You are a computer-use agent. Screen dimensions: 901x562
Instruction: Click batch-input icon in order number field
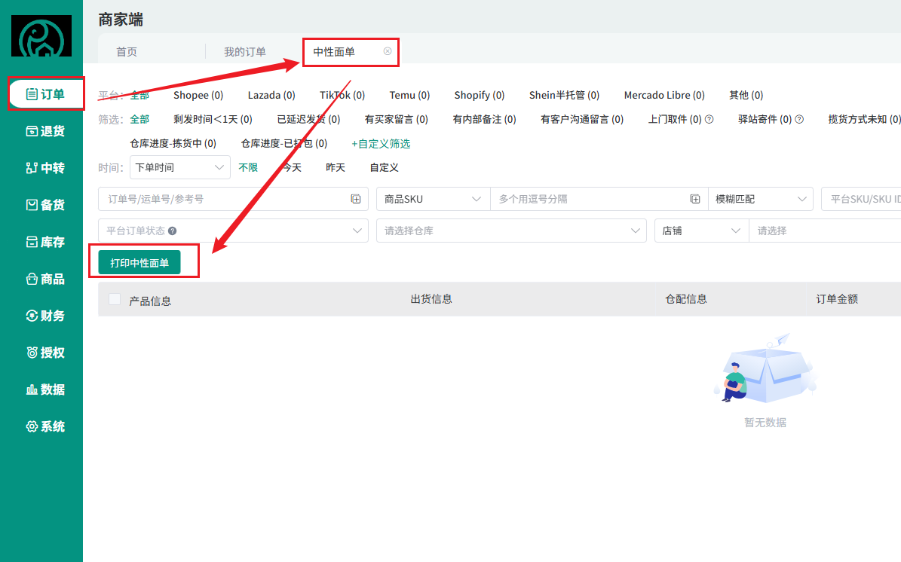(356, 199)
